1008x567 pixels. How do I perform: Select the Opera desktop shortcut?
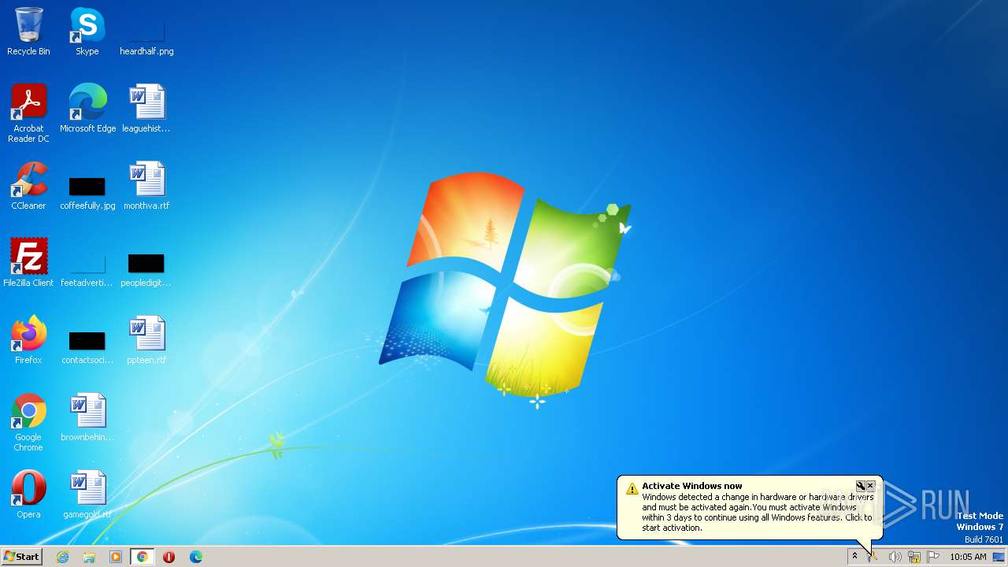[28, 495]
